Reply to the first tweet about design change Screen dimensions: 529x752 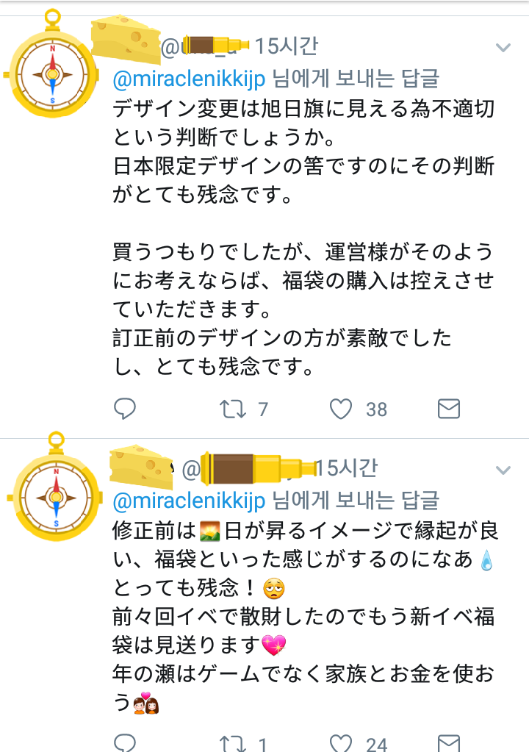click(x=125, y=409)
